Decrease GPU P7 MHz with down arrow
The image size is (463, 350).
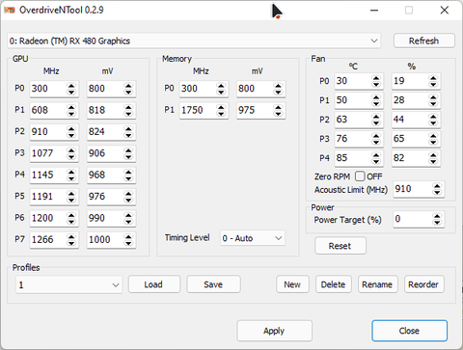(71, 243)
